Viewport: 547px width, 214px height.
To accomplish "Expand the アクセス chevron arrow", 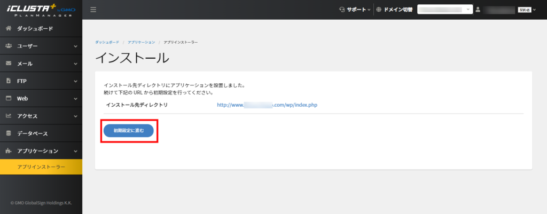I will tap(76, 116).
